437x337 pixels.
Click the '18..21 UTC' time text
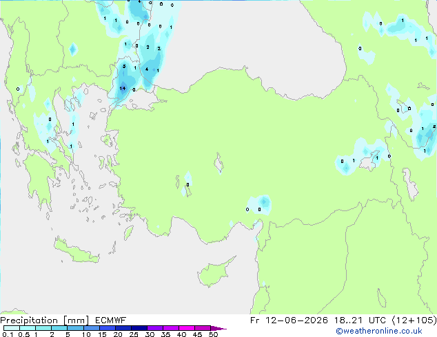click(360, 320)
